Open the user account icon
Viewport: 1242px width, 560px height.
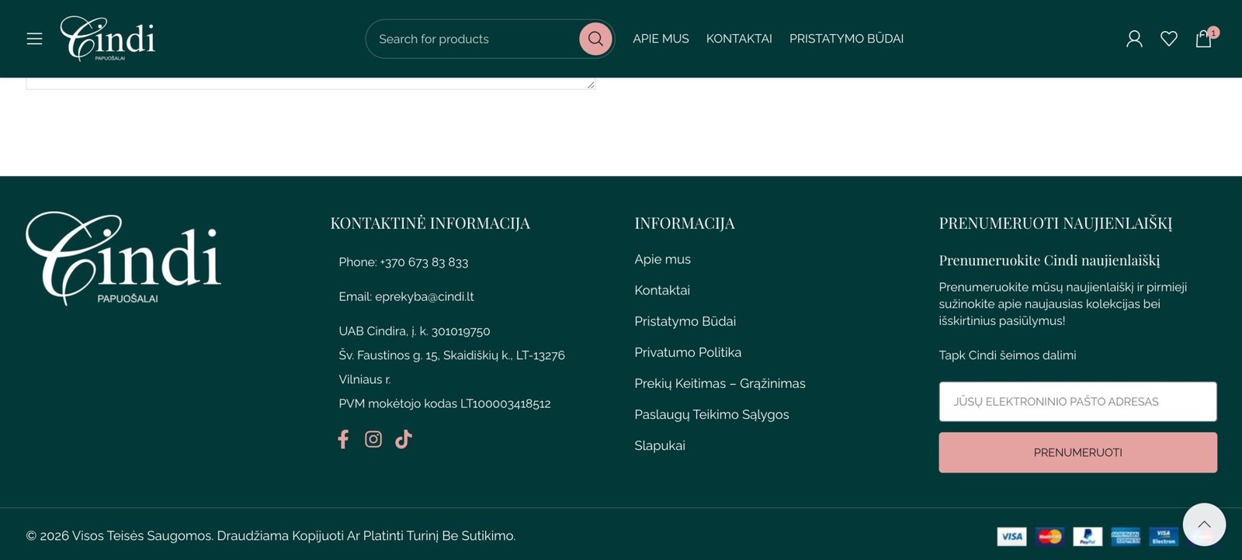(1134, 39)
